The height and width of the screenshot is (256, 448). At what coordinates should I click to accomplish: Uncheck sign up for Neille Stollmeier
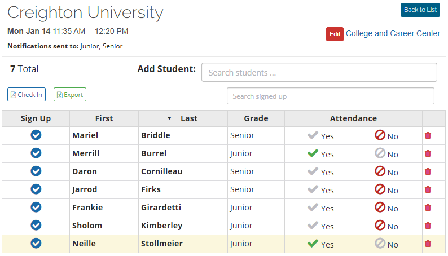(x=36, y=244)
